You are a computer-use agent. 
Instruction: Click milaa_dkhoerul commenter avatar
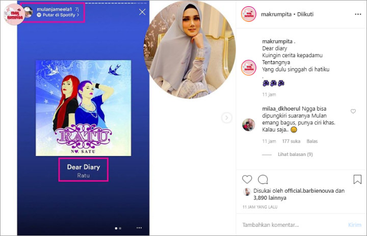(x=248, y=124)
